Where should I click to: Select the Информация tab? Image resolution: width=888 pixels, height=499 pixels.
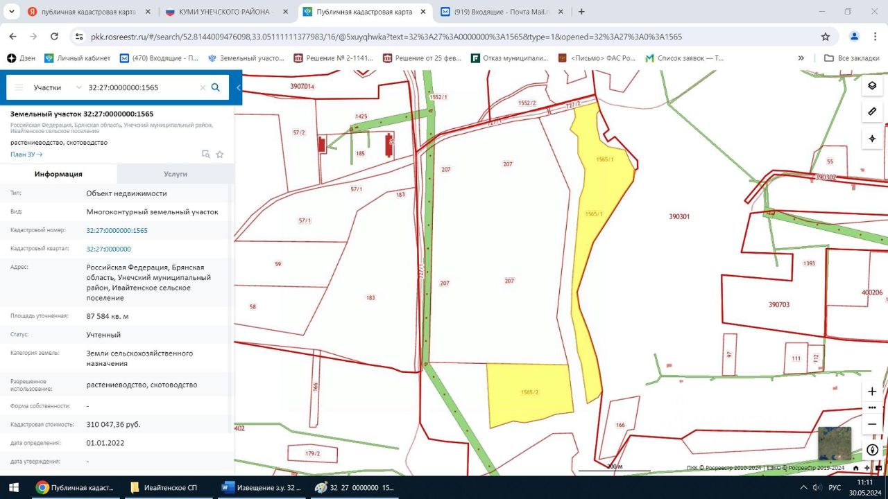click(x=58, y=174)
